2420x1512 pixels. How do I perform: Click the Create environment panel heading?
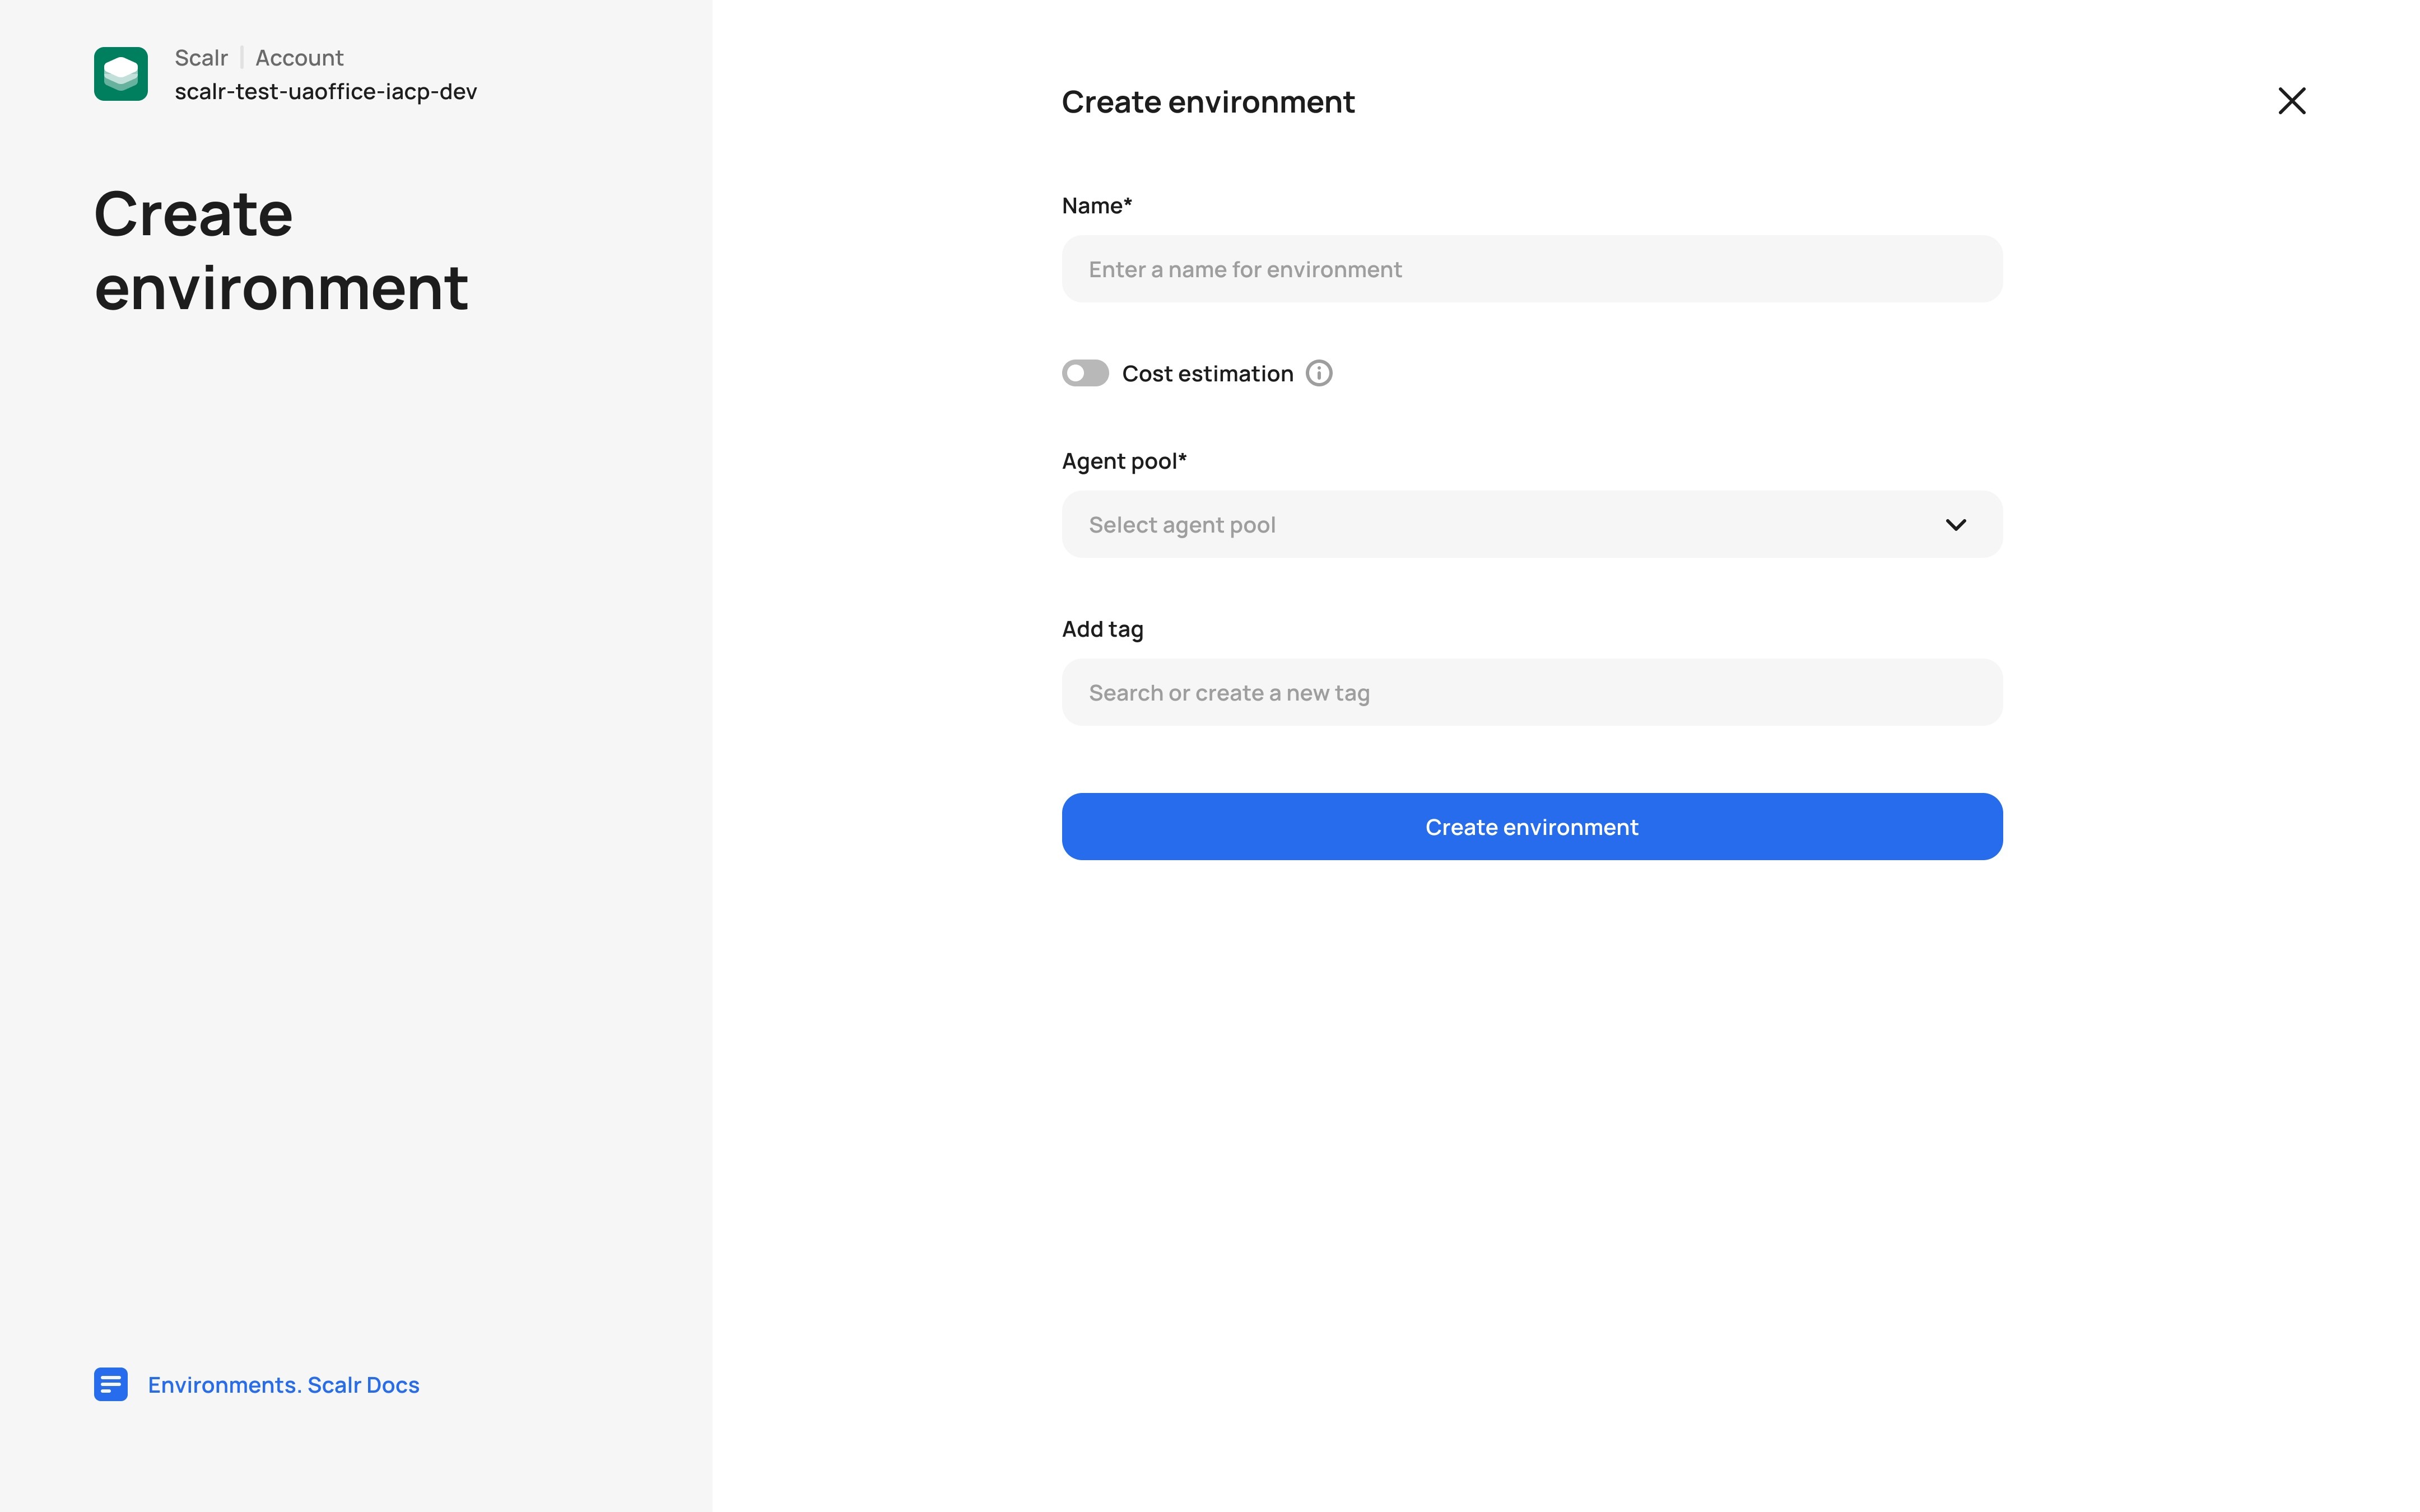tap(1207, 102)
